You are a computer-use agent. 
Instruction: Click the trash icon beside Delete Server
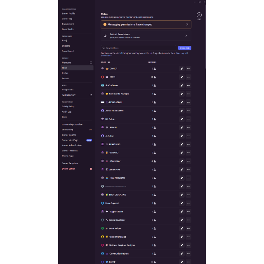tap(91, 169)
